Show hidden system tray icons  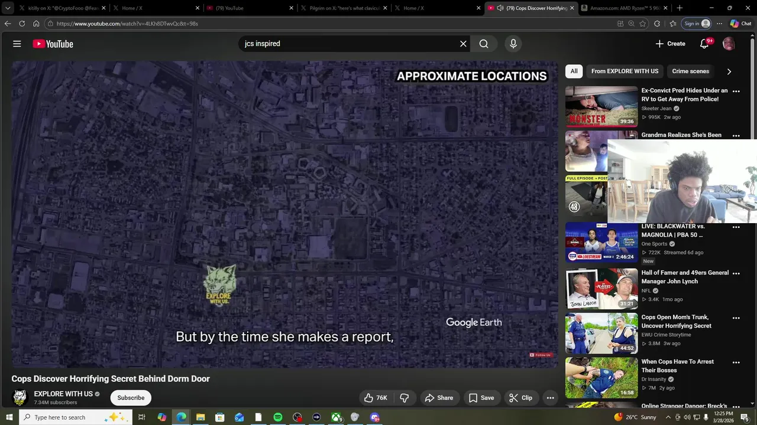click(668, 417)
